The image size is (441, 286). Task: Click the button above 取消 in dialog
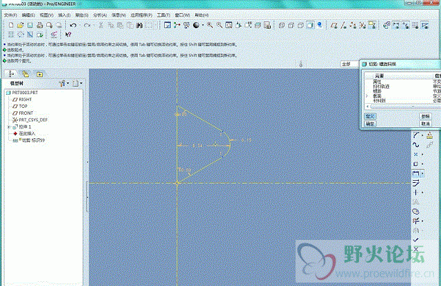tap(425, 116)
